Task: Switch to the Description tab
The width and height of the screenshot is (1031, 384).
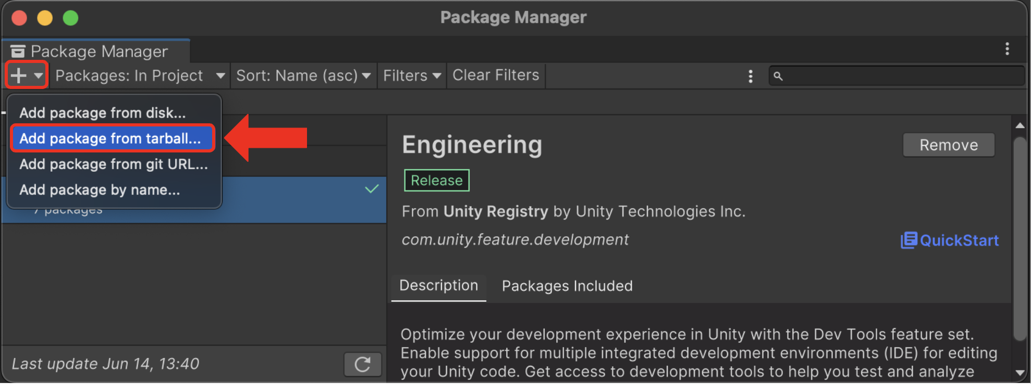Action: (x=439, y=286)
